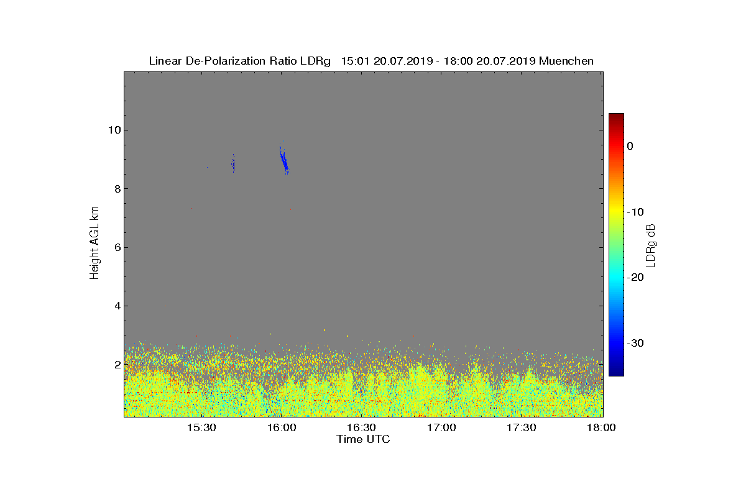The height and width of the screenshot is (497, 746).
Task: Click the colorbar value 0
Action: (x=630, y=146)
